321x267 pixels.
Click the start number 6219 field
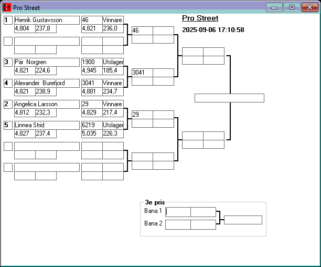pos(92,125)
